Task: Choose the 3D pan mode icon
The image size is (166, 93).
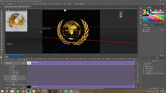Action: [x=78, y=4]
